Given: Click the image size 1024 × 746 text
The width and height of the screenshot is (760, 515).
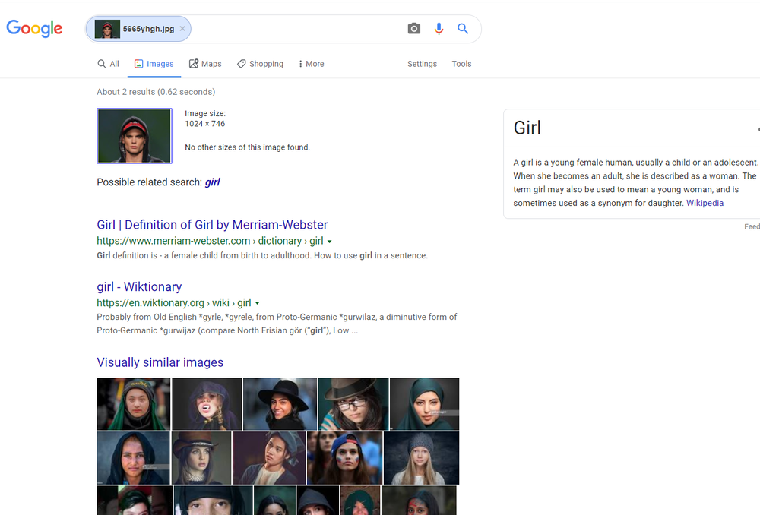Looking at the screenshot, I should (x=205, y=124).
